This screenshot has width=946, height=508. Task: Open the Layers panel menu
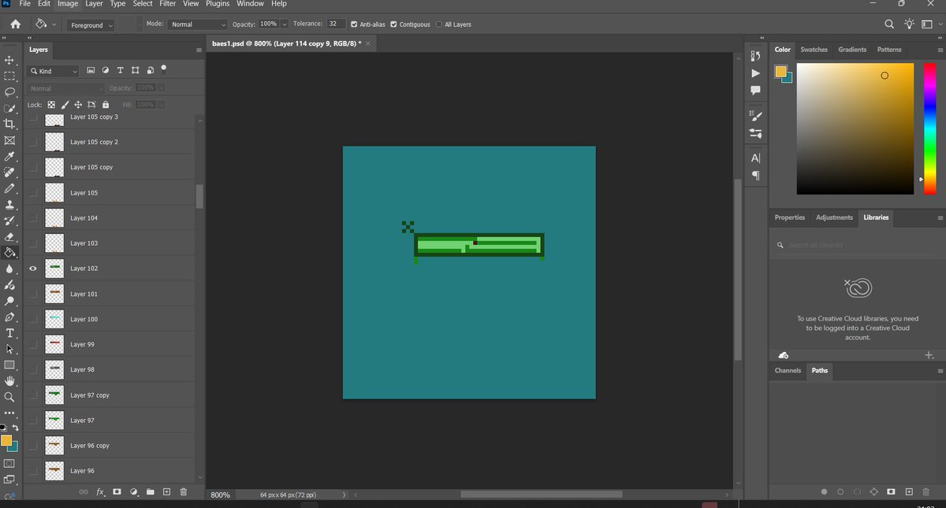[199, 50]
